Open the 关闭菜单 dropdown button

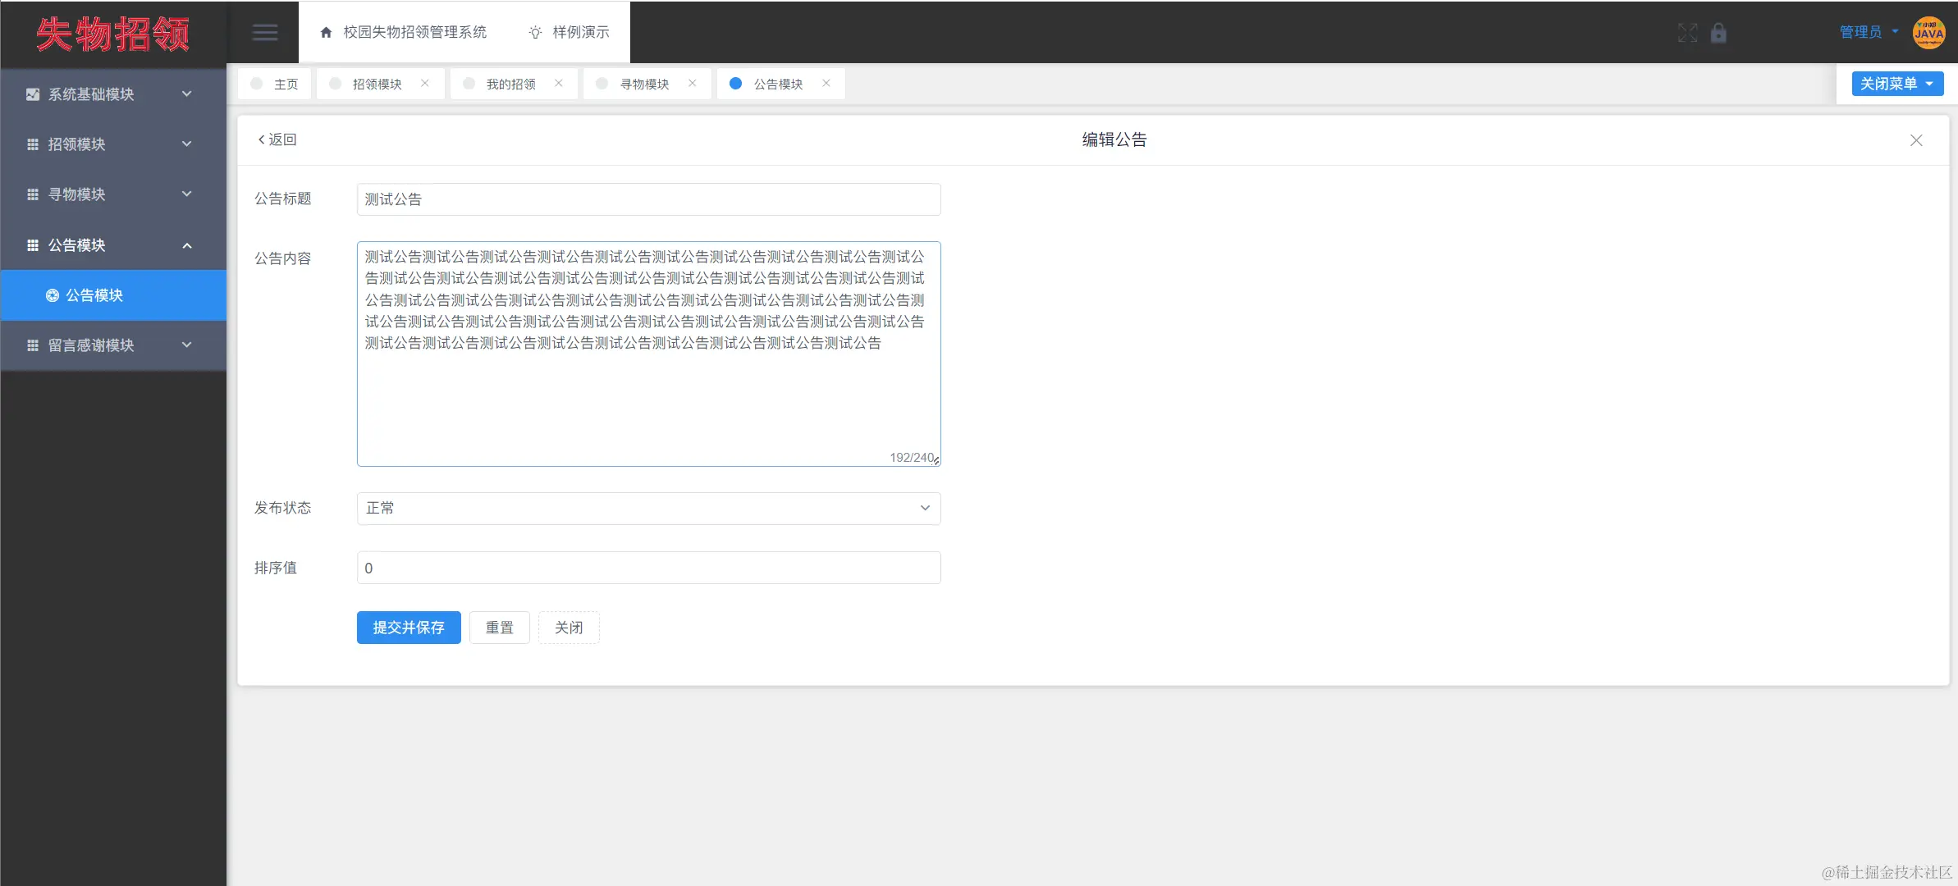[1896, 83]
